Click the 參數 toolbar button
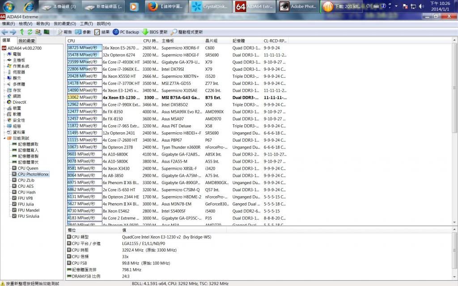 click(x=83, y=32)
